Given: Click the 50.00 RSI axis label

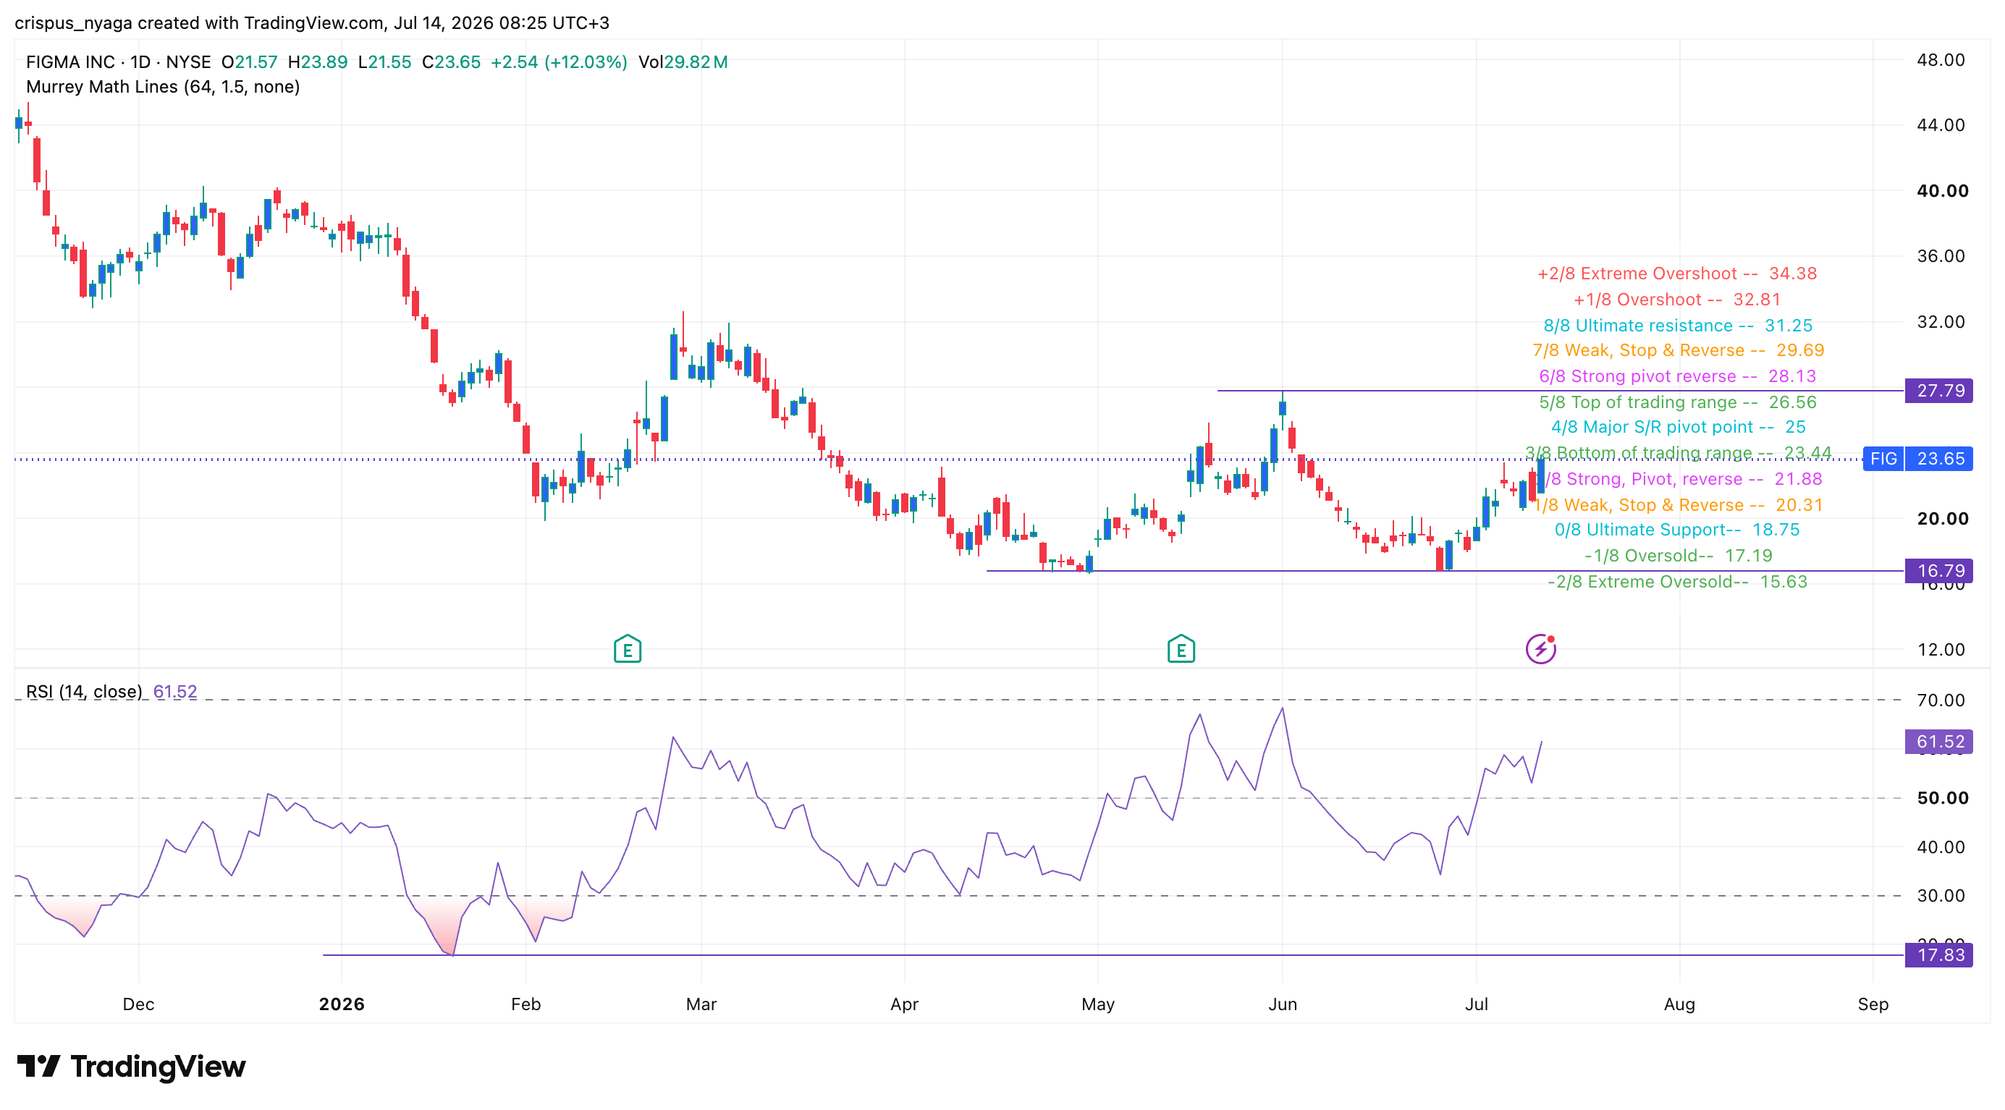Looking at the screenshot, I should pyautogui.click(x=1942, y=798).
